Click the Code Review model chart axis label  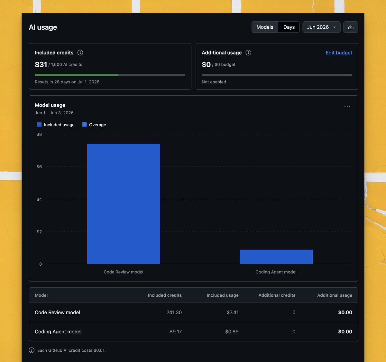click(x=124, y=272)
